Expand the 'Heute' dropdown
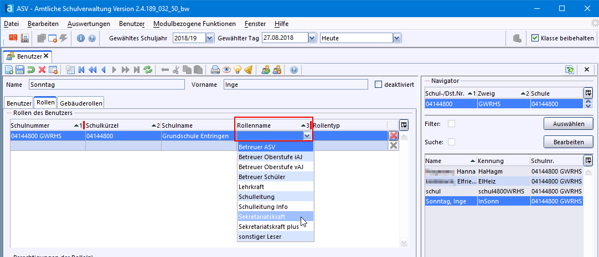The height and width of the screenshot is (257, 599). (397, 38)
